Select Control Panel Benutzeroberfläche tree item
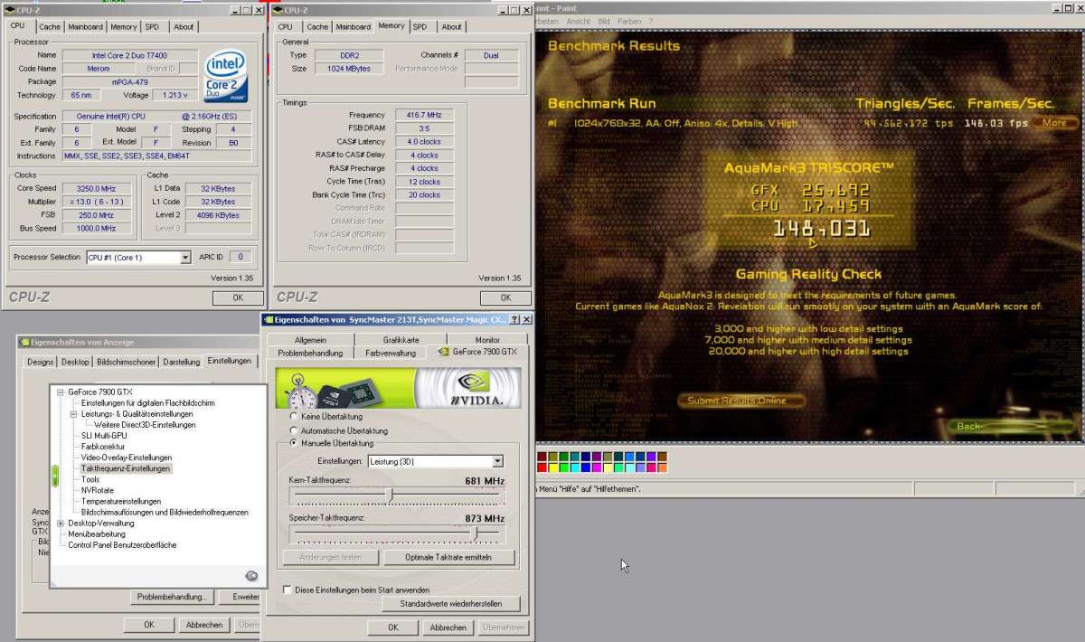Screen dimensions: 1085x642 click(122, 545)
